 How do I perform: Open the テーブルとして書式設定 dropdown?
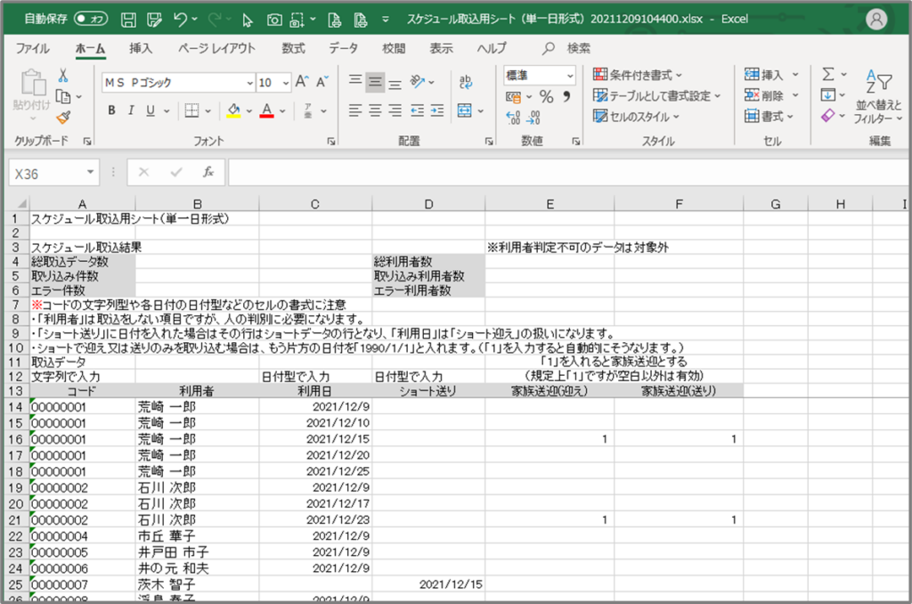click(656, 95)
